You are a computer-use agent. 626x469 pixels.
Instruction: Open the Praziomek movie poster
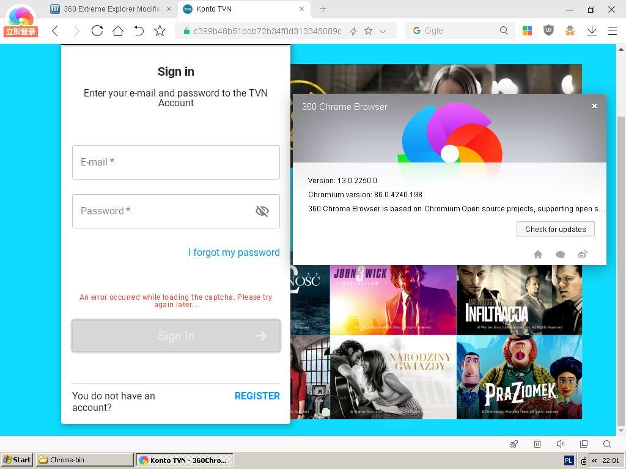coord(520,377)
